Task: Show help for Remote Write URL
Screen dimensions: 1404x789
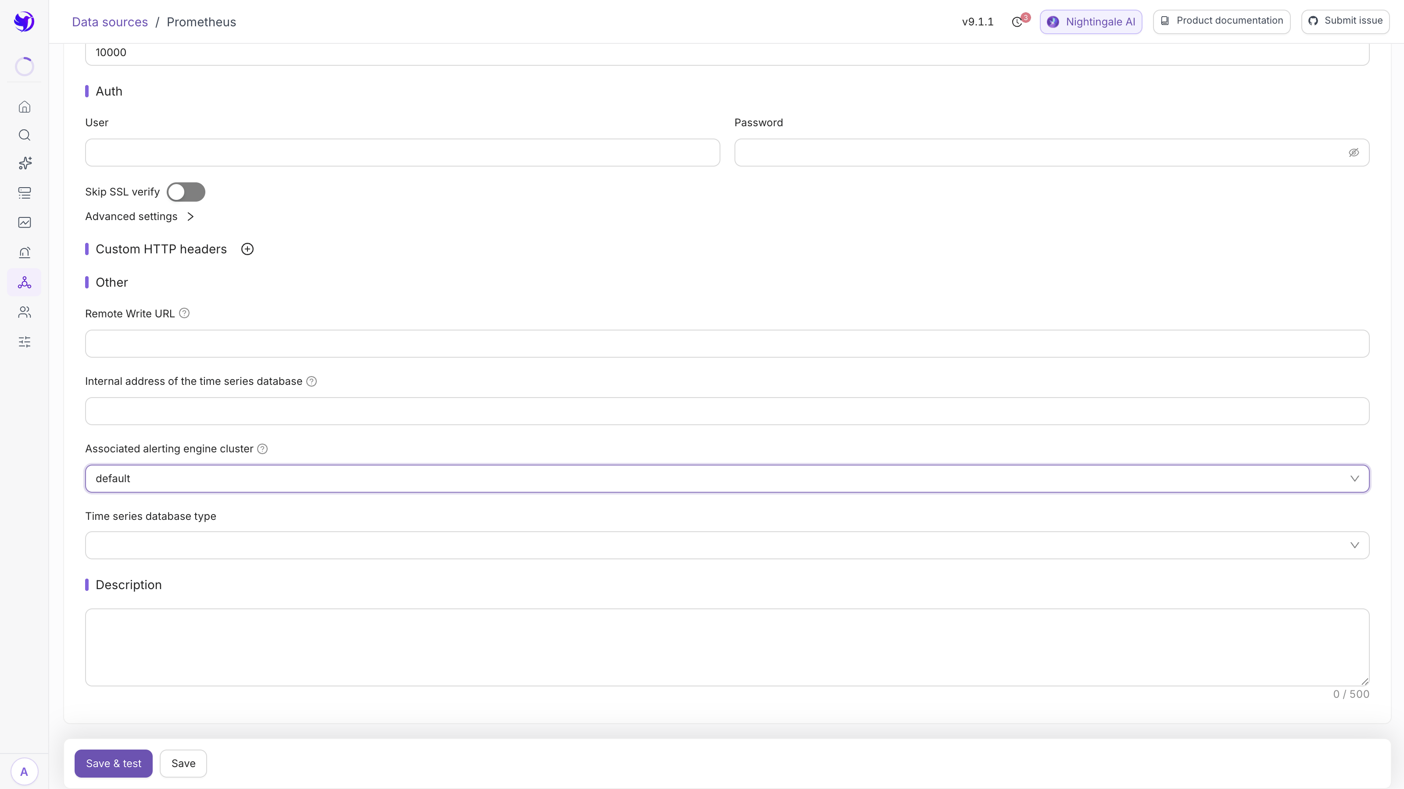Action: coord(184,313)
